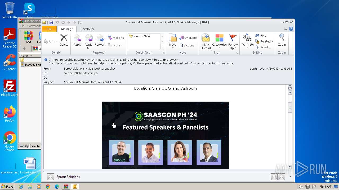The width and height of the screenshot is (339, 190).
Task: Click the Previous Item up arrow
Action: click(69, 22)
